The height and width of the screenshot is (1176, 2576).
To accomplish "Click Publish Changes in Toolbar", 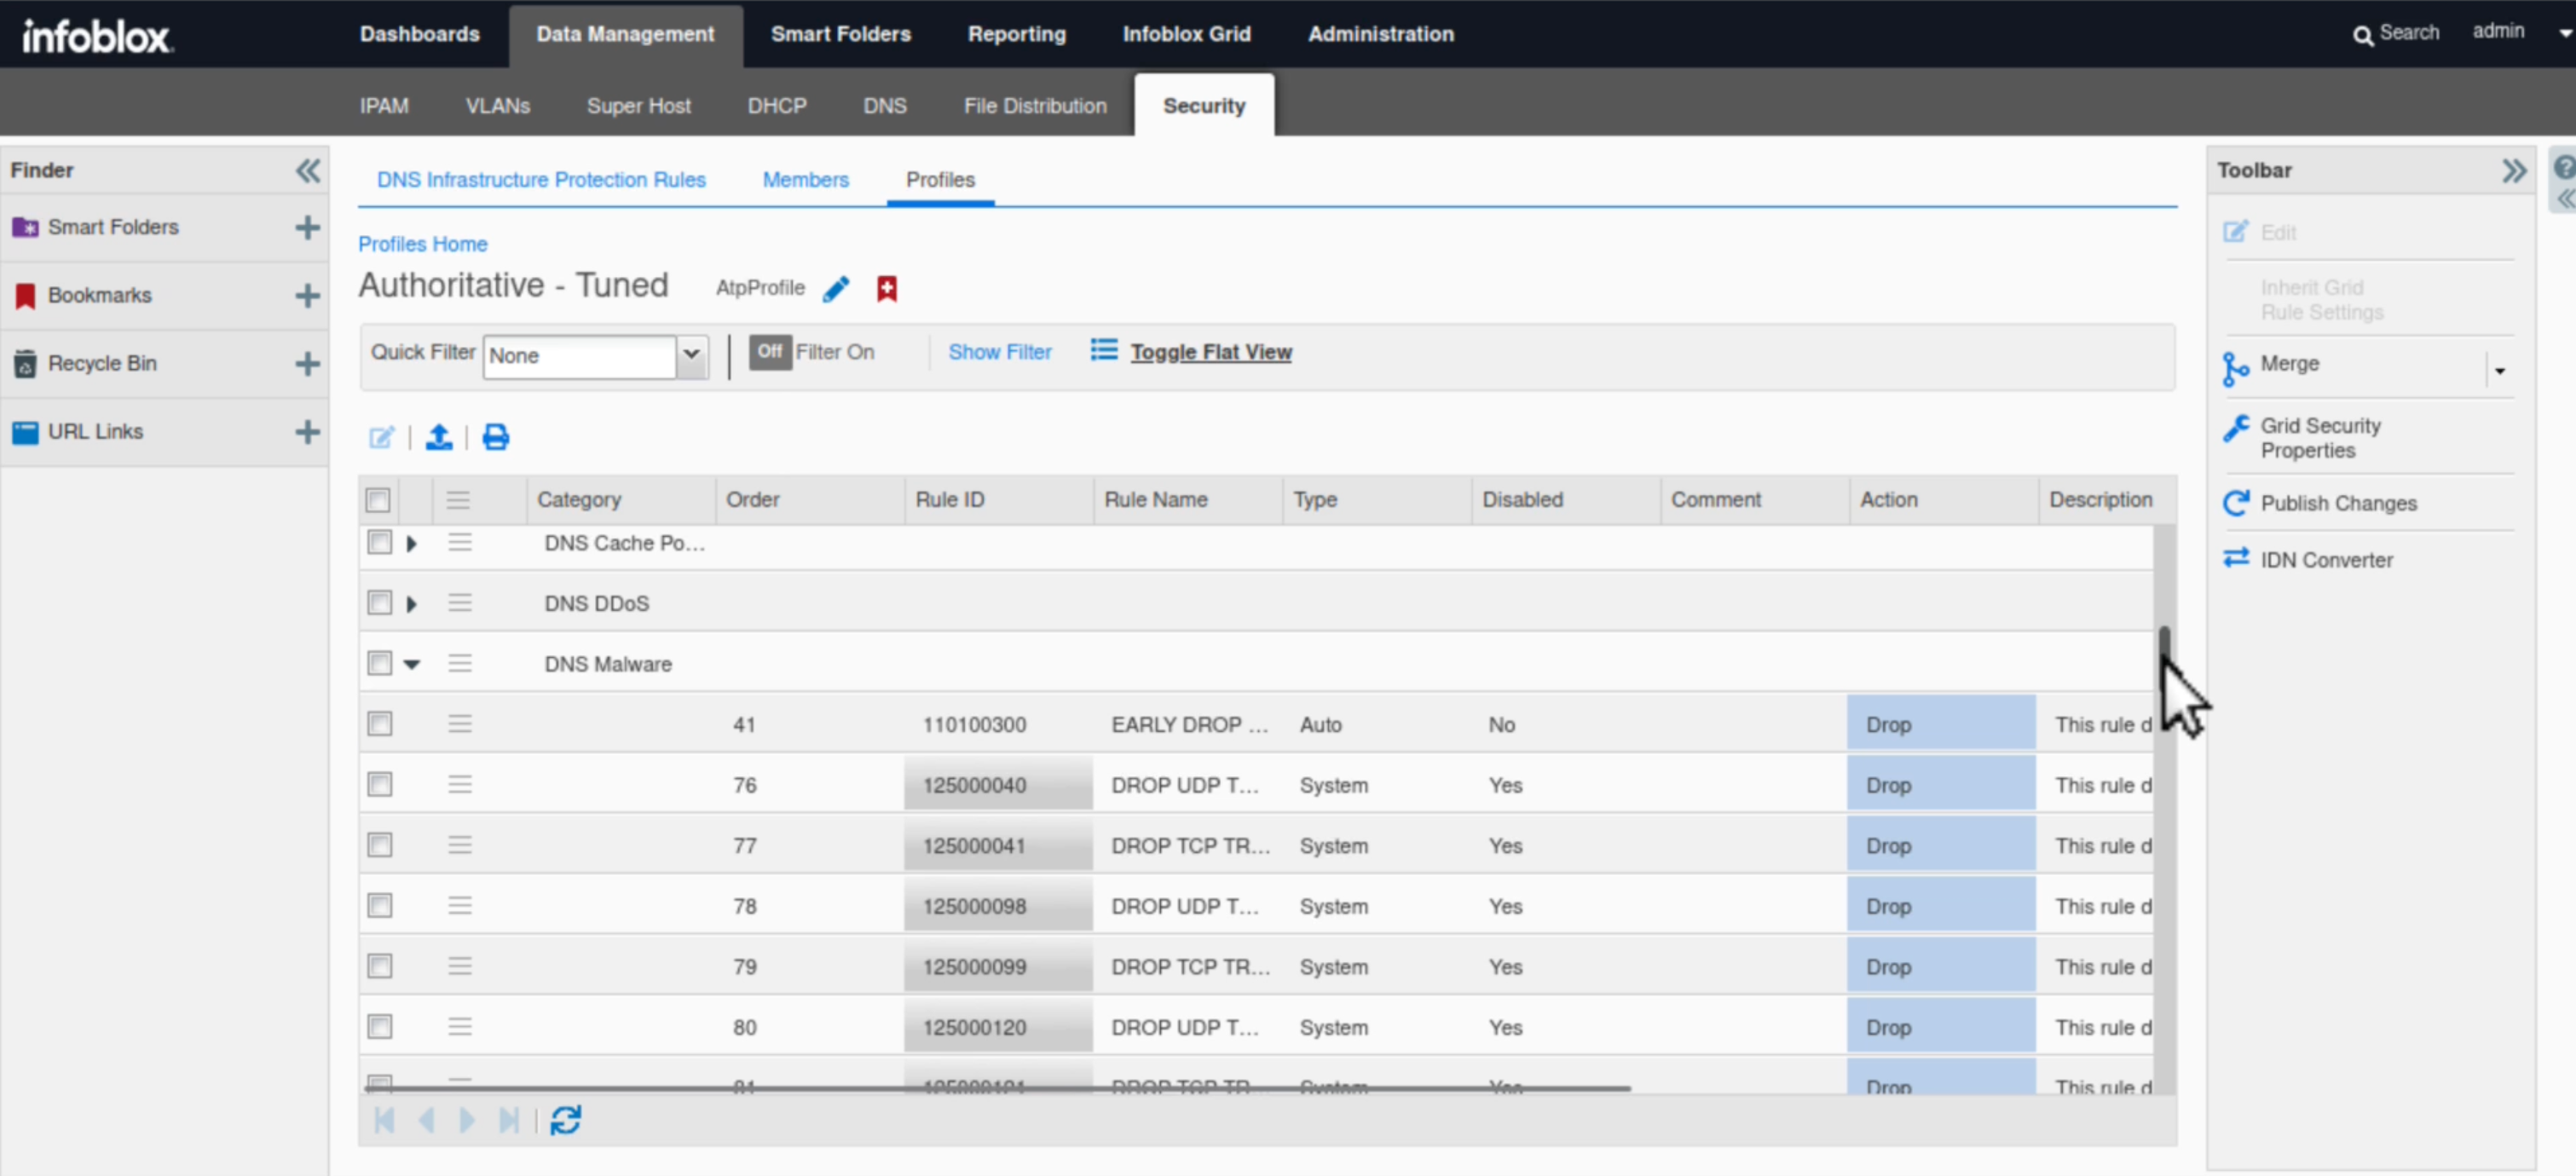I will (x=2339, y=503).
